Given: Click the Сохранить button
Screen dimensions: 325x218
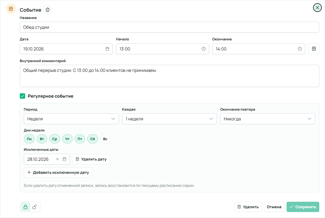Looking at the screenshot, I should click(303, 207).
